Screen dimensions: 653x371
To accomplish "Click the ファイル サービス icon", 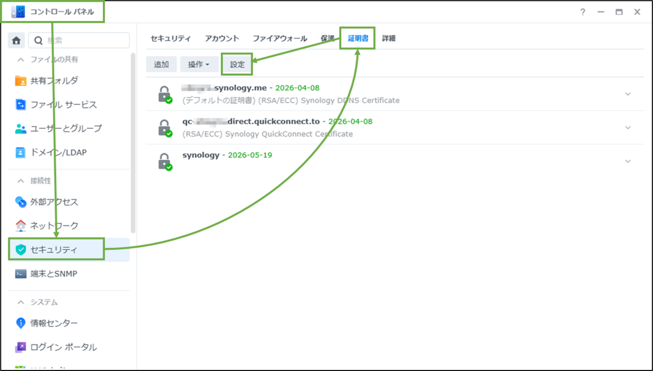I will pos(21,104).
